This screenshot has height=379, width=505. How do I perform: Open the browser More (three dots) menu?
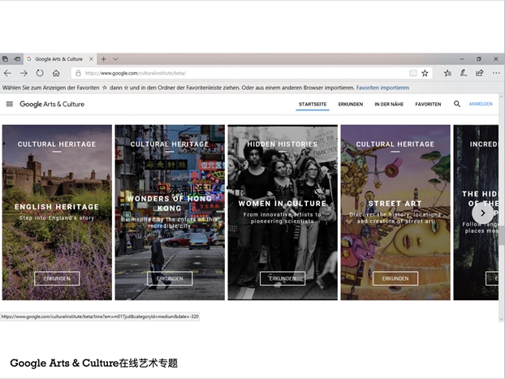[496, 73]
